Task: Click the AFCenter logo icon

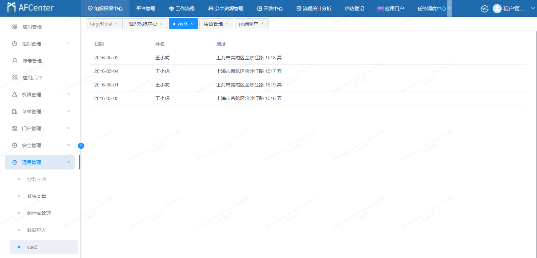Action: [11, 7]
